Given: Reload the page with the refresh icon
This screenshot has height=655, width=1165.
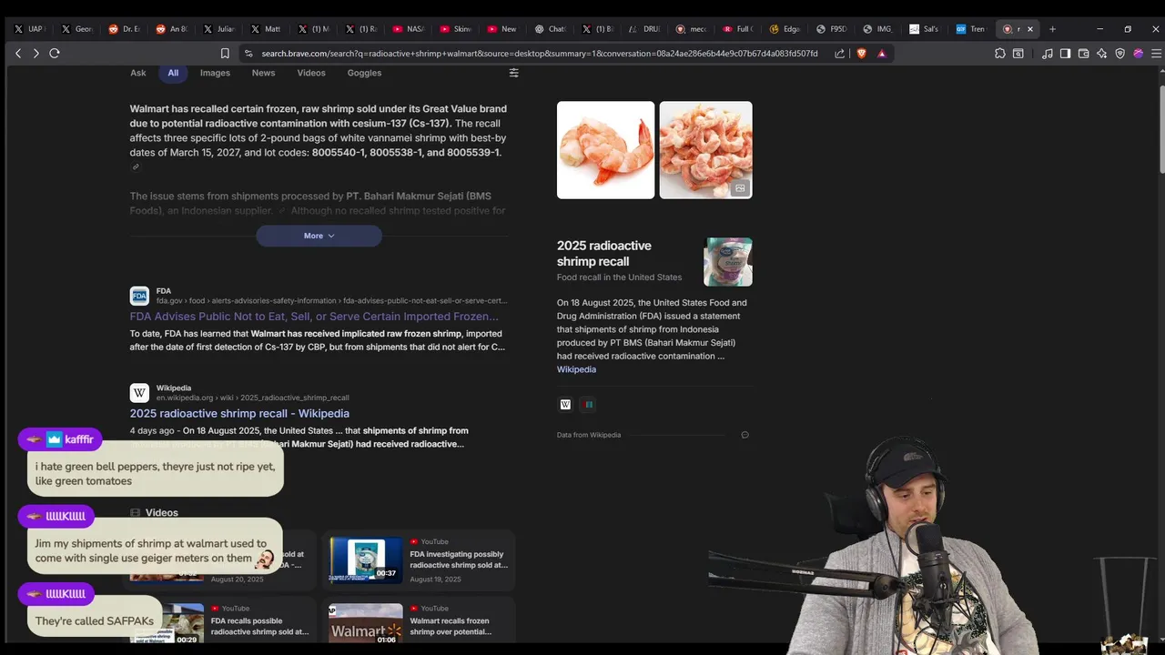Looking at the screenshot, I should 55,54.
